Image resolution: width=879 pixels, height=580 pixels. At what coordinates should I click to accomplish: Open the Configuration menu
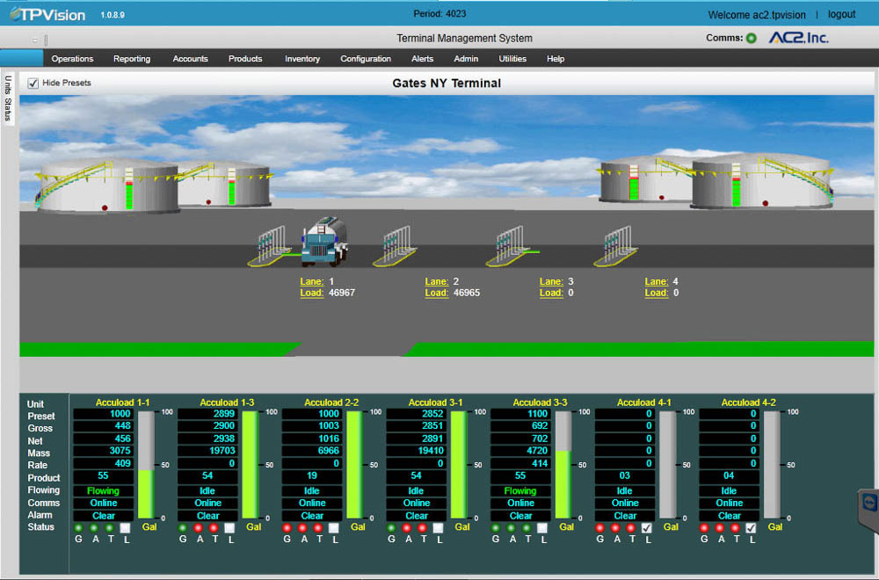pos(366,59)
